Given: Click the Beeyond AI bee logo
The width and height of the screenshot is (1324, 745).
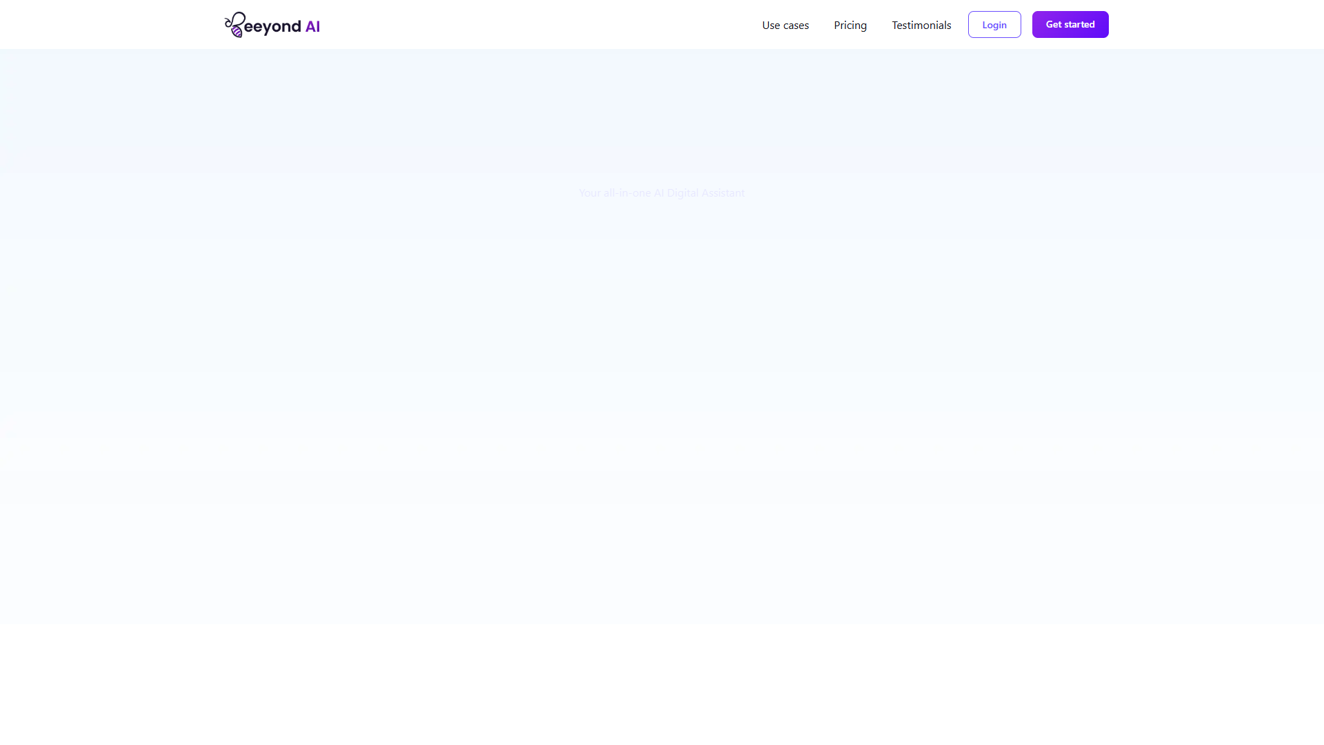Looking at the screenshot, I should pos(272,25).
